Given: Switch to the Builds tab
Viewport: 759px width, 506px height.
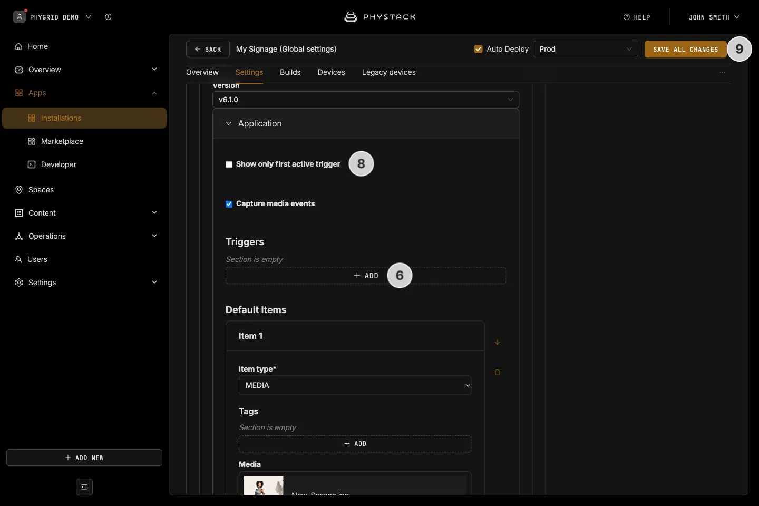Looking at the screenshot, I should coord(290,72).
